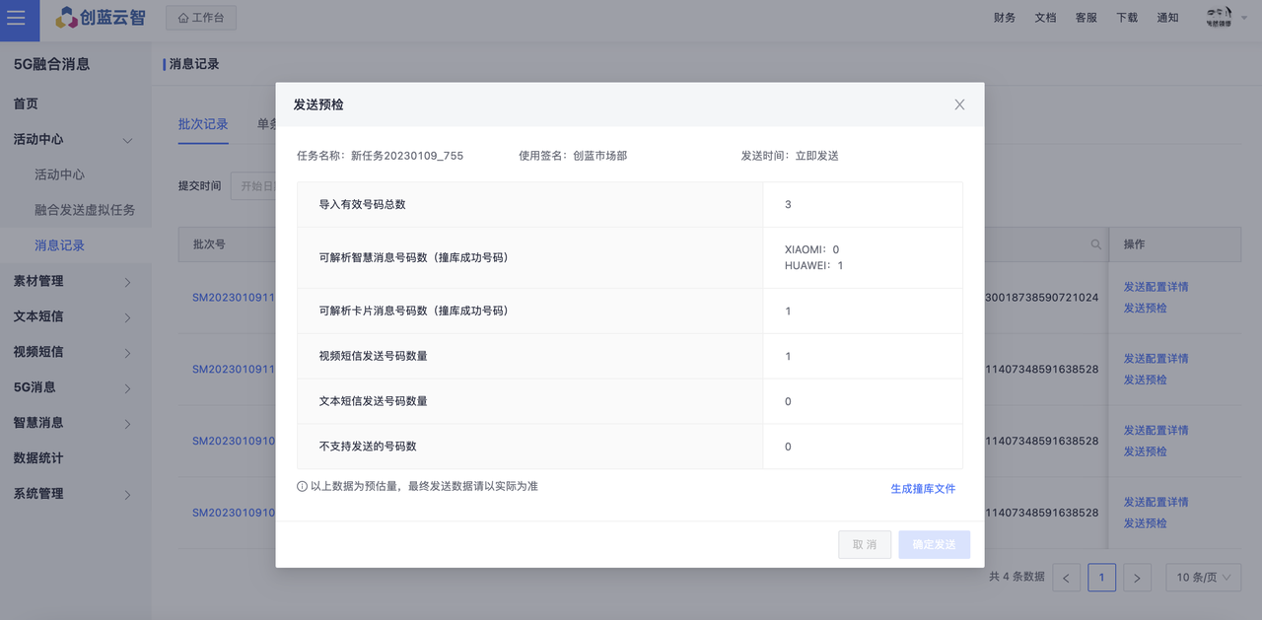Viewport: 1262px width, 620px height.
Task: Click the 批次号 column header
Action: pyautogui.click(x=209, y=244)
